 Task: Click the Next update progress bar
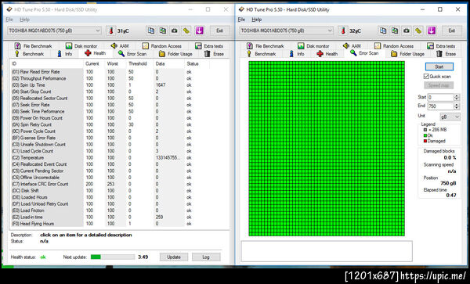pyautogui.click(x=112, y=257)
